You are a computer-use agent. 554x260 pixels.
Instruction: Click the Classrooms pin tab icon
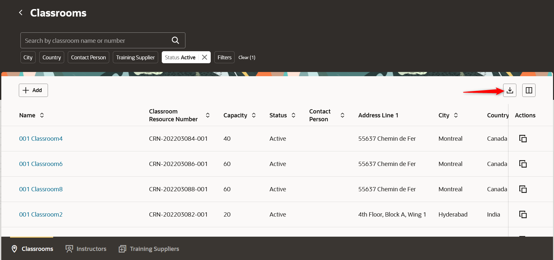coord(14,249)
